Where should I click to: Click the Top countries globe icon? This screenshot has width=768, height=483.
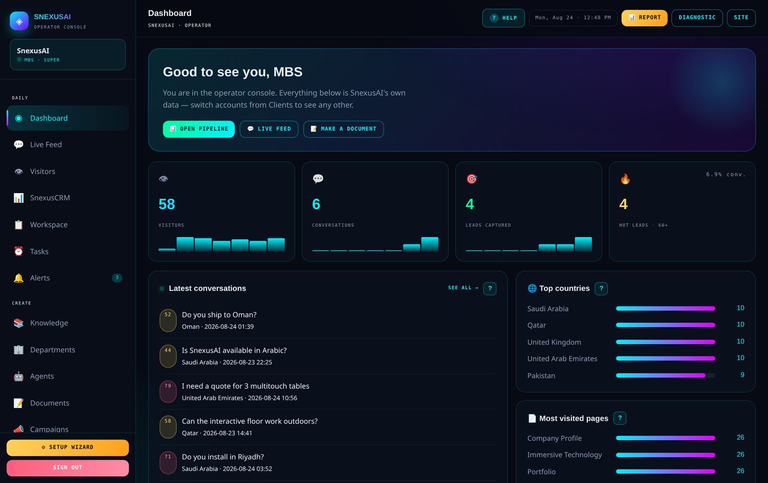(532, 289)
